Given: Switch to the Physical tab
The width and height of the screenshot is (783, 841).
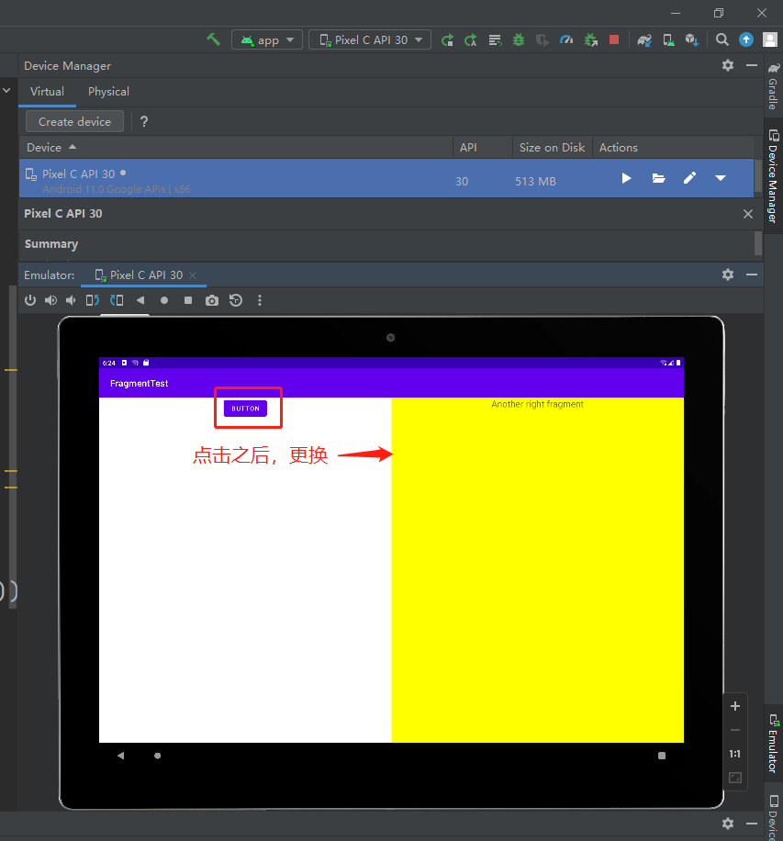Looking at the screenshot, I should (x=109, y=92).
